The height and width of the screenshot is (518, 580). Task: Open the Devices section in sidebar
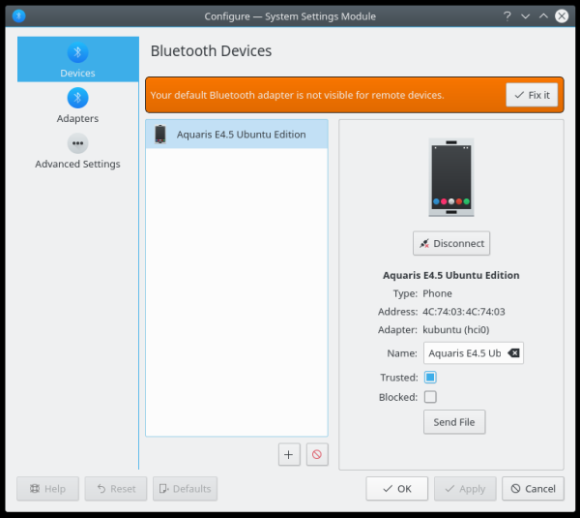coord(77,59)
